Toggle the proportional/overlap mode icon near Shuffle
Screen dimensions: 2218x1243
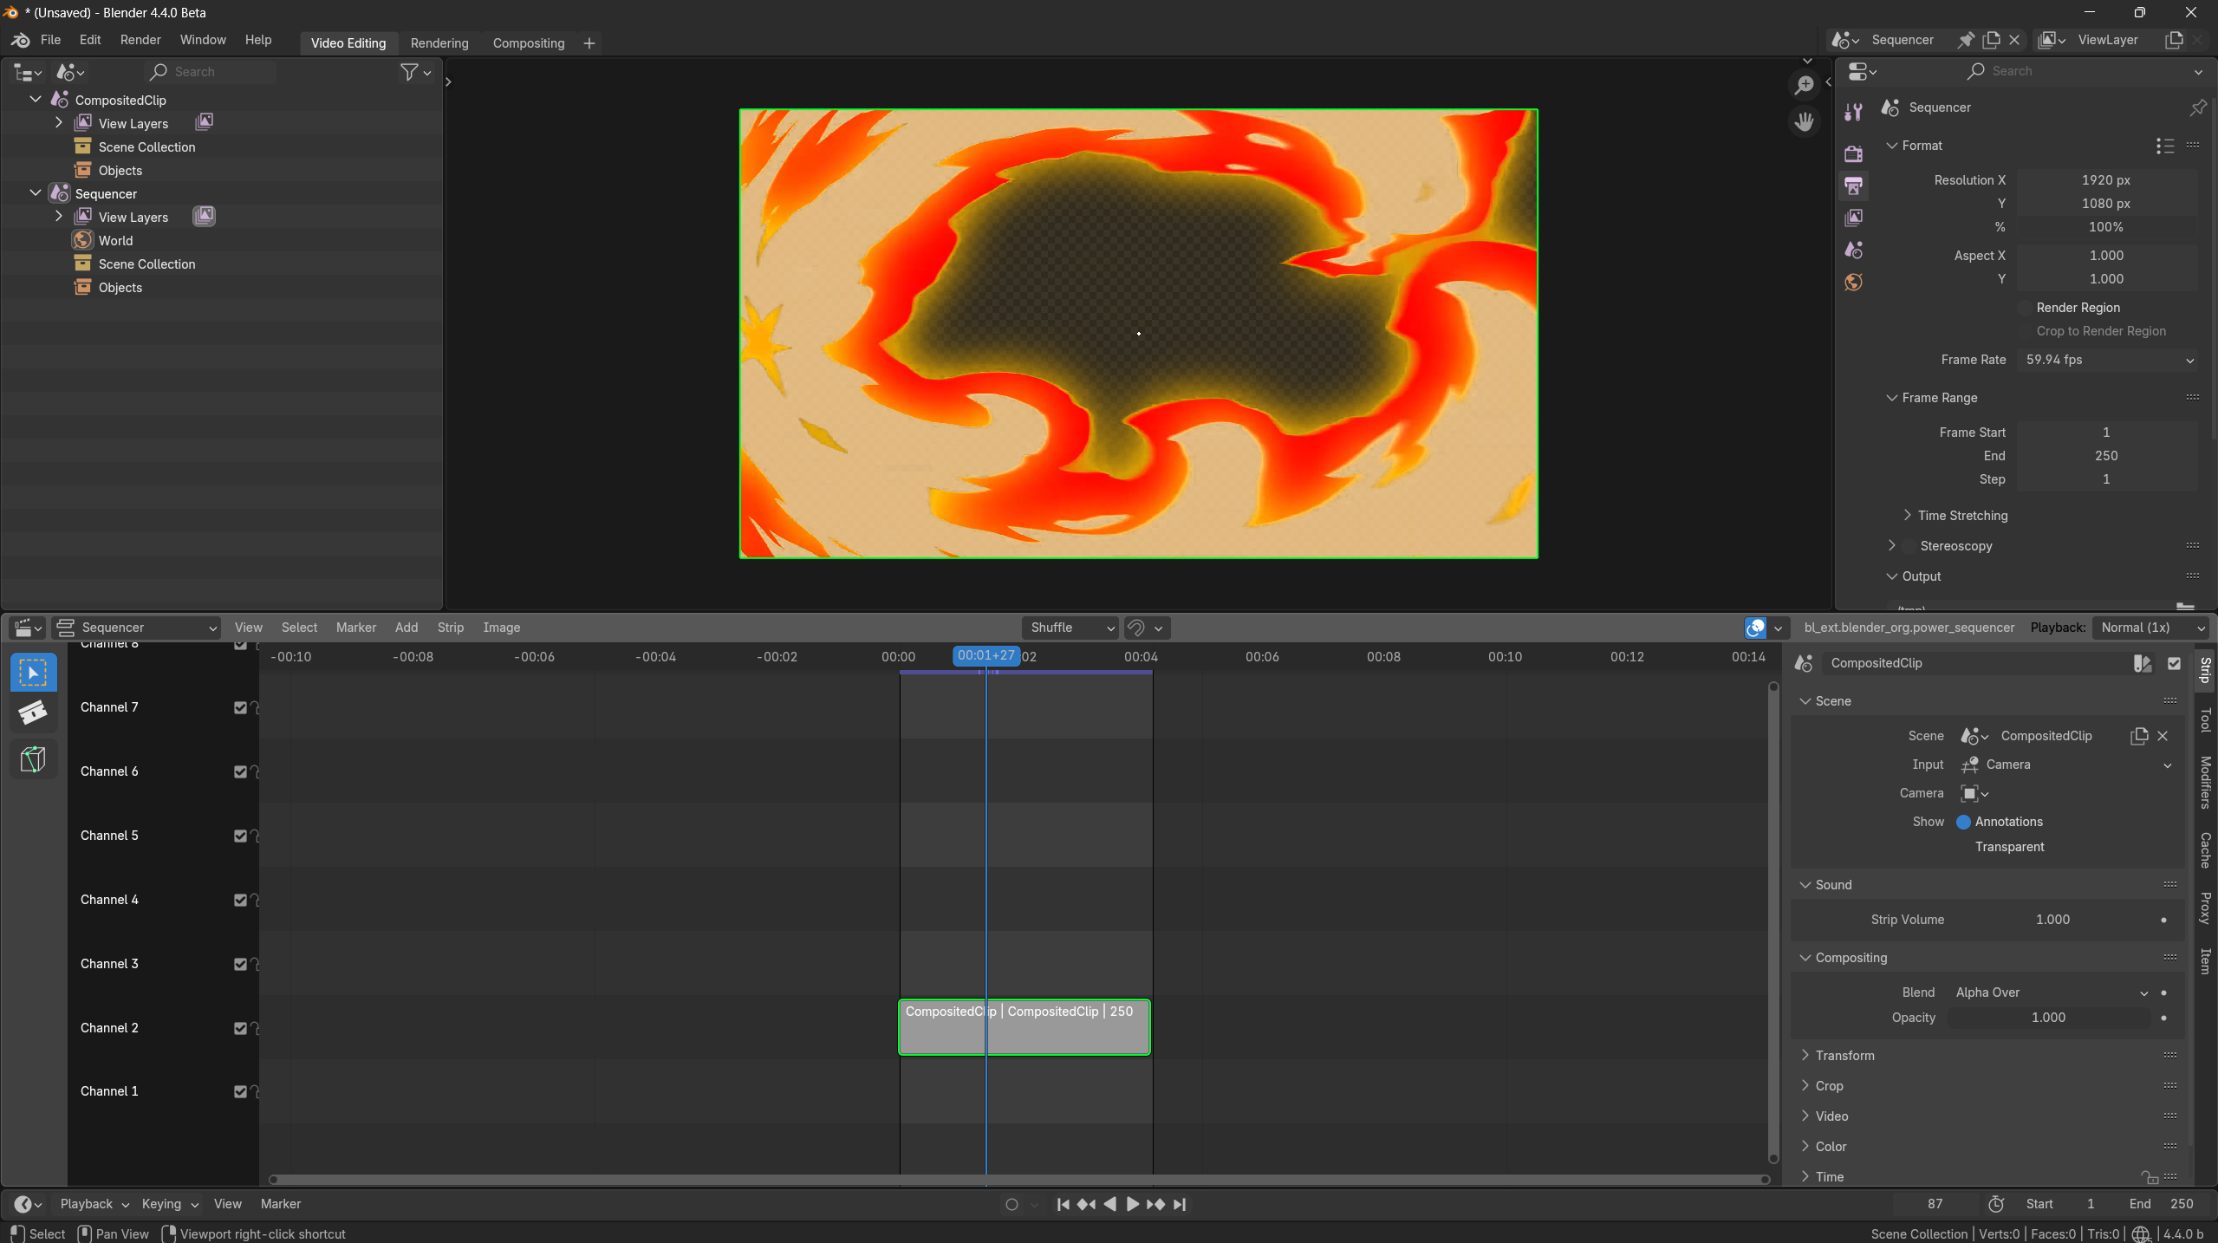click(1136, 628)
